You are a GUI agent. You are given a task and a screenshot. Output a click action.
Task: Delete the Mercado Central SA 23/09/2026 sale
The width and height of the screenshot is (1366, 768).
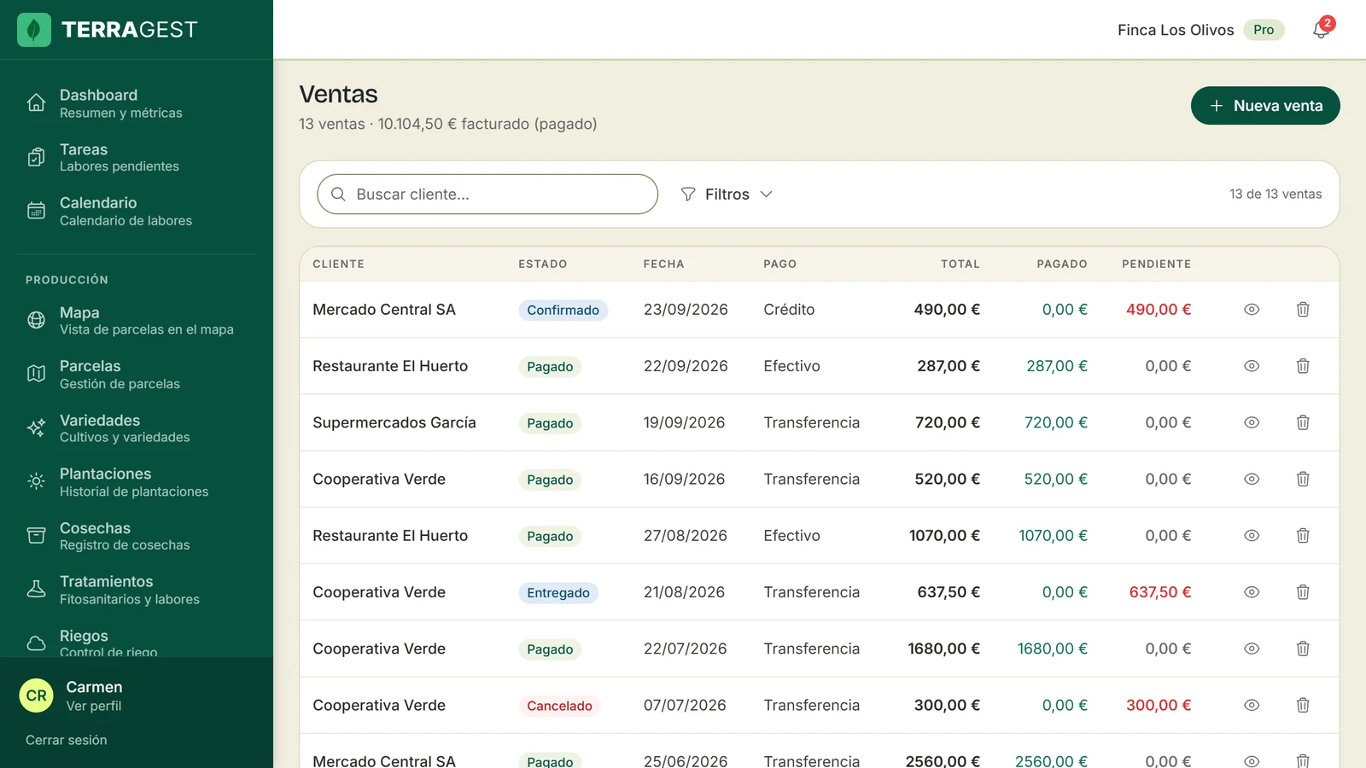click(x=1303, y=310)
